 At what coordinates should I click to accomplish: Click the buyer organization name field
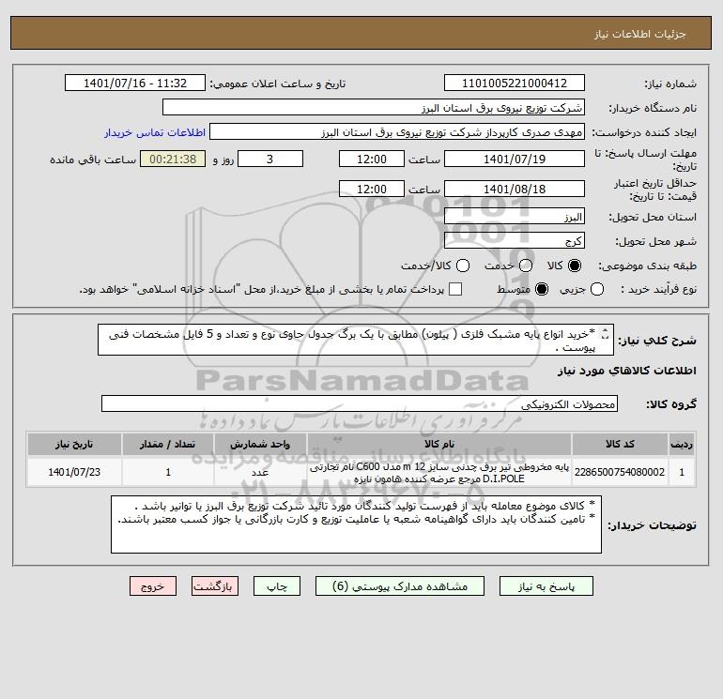coord(374,107)
